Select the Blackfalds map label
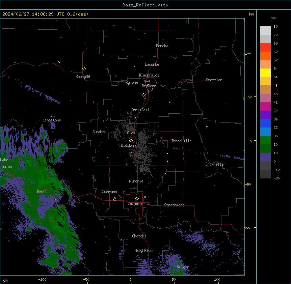This screenshot has width=291, height=284. (149, 75)
